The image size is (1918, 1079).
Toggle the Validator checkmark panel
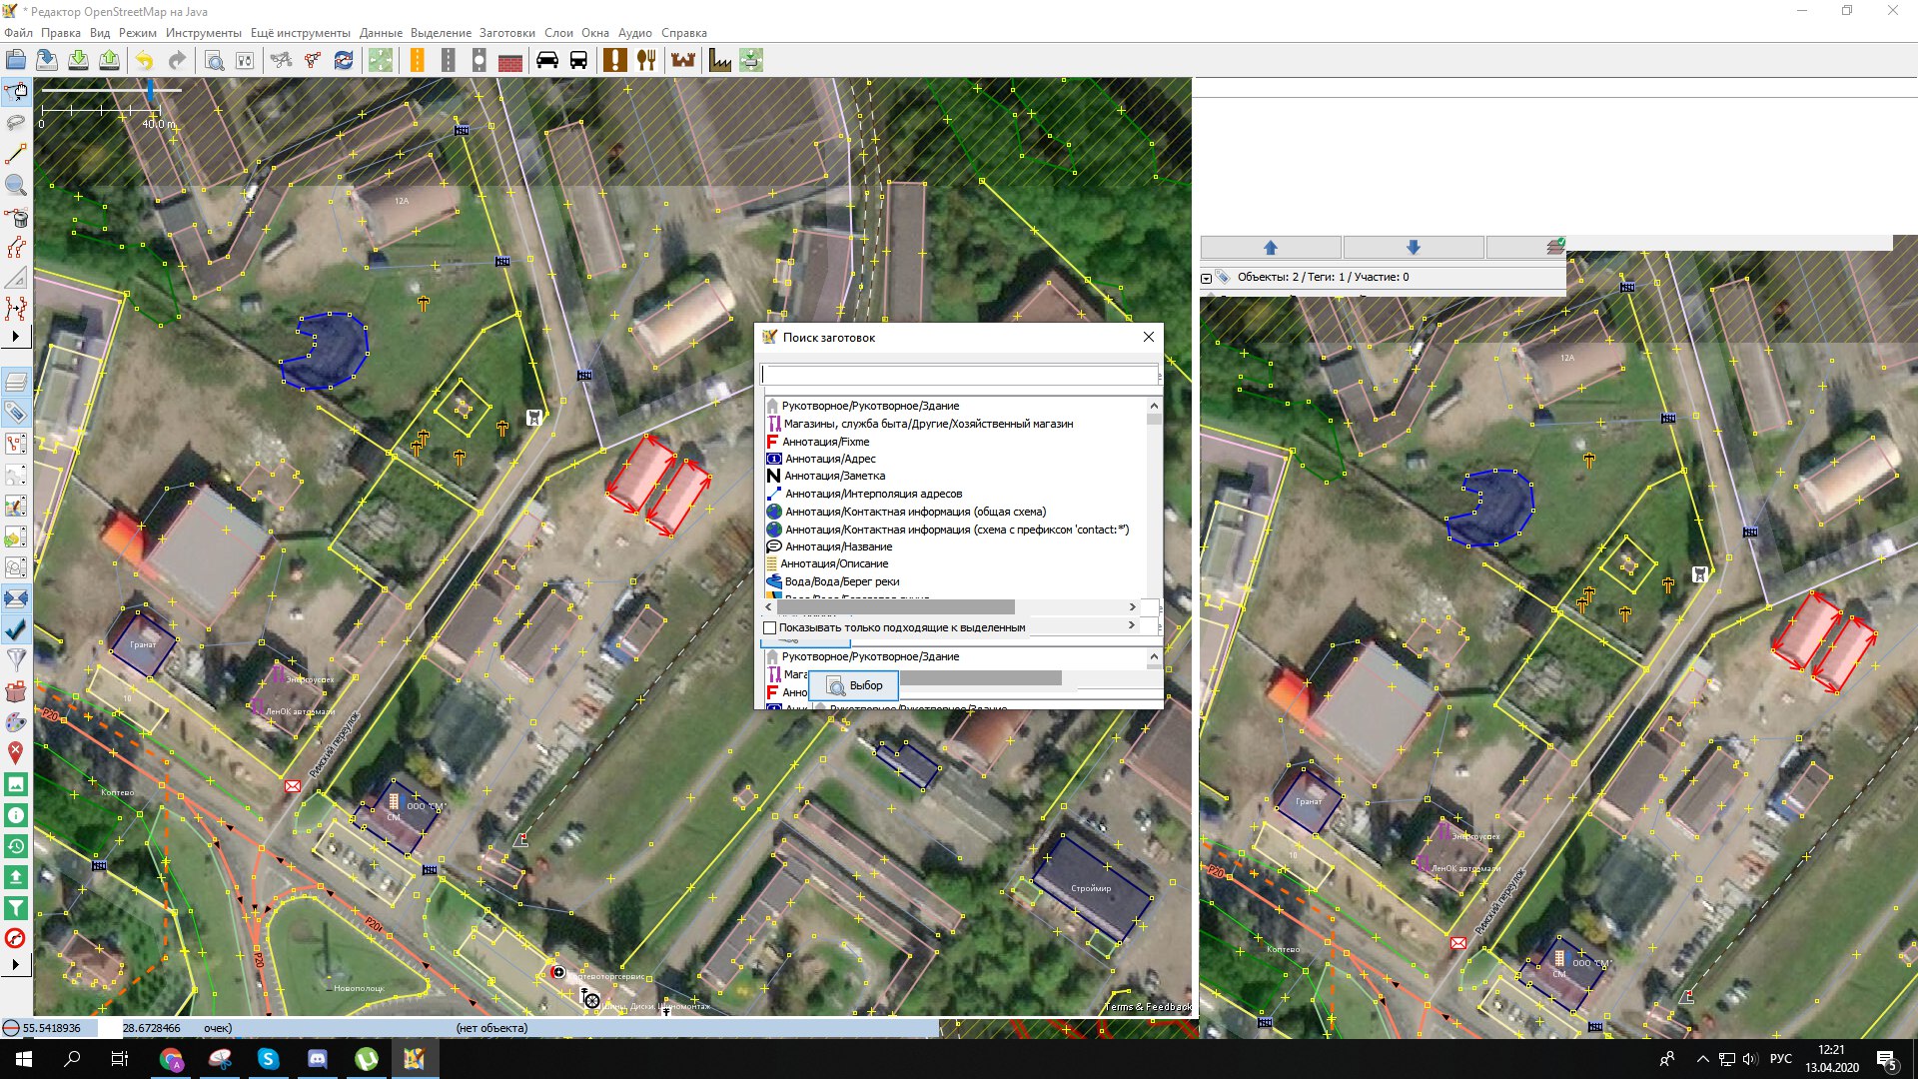tap(16, 629)
